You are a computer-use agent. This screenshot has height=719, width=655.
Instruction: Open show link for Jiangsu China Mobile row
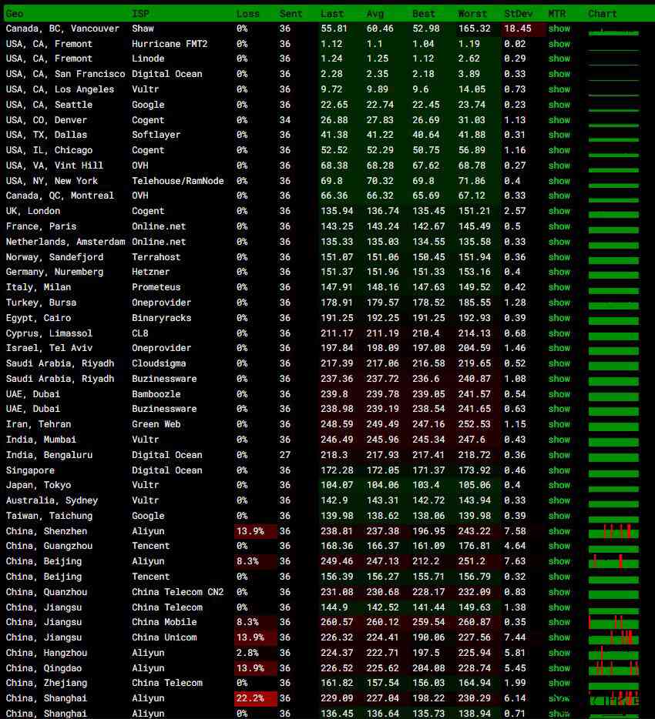559,622
